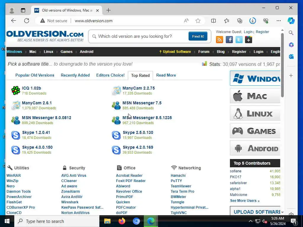Open the TeamViewer networking link

click(181, 186)
